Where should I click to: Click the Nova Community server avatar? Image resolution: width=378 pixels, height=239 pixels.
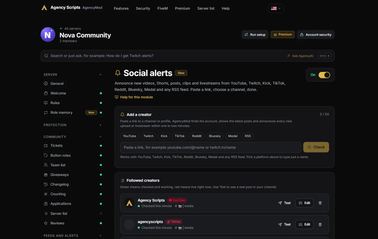(48, 34)
